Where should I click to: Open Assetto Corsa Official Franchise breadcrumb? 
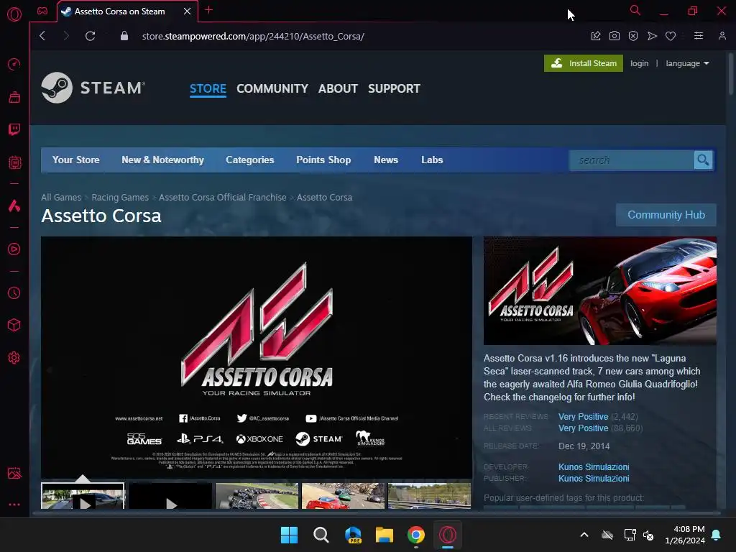click(223, 198)
